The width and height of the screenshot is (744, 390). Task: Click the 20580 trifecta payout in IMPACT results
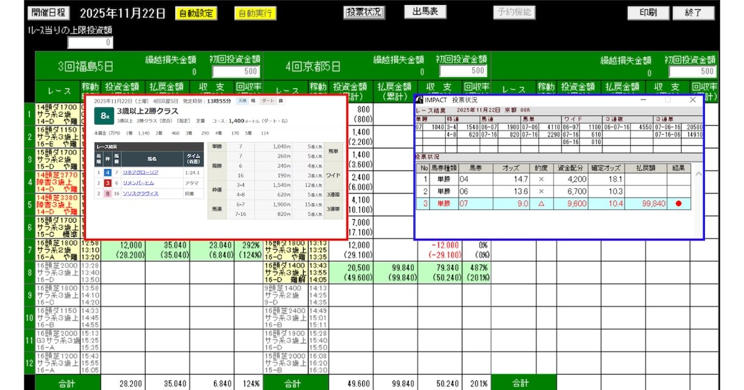coord(694,126)
